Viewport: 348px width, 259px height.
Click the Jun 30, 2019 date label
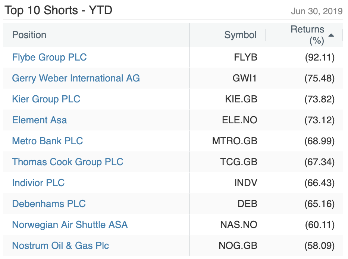point(317,11)
